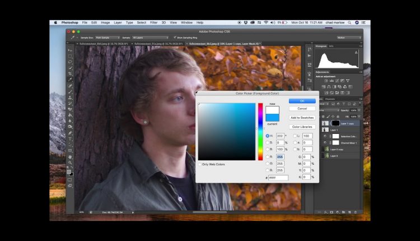This screenshot has width=420, height=241.
Task: Click the trash icon in Layers panel
Action: click(x=356, y=212)
